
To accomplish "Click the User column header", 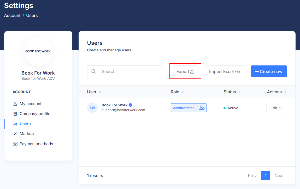I will click(x=92, y=92).
